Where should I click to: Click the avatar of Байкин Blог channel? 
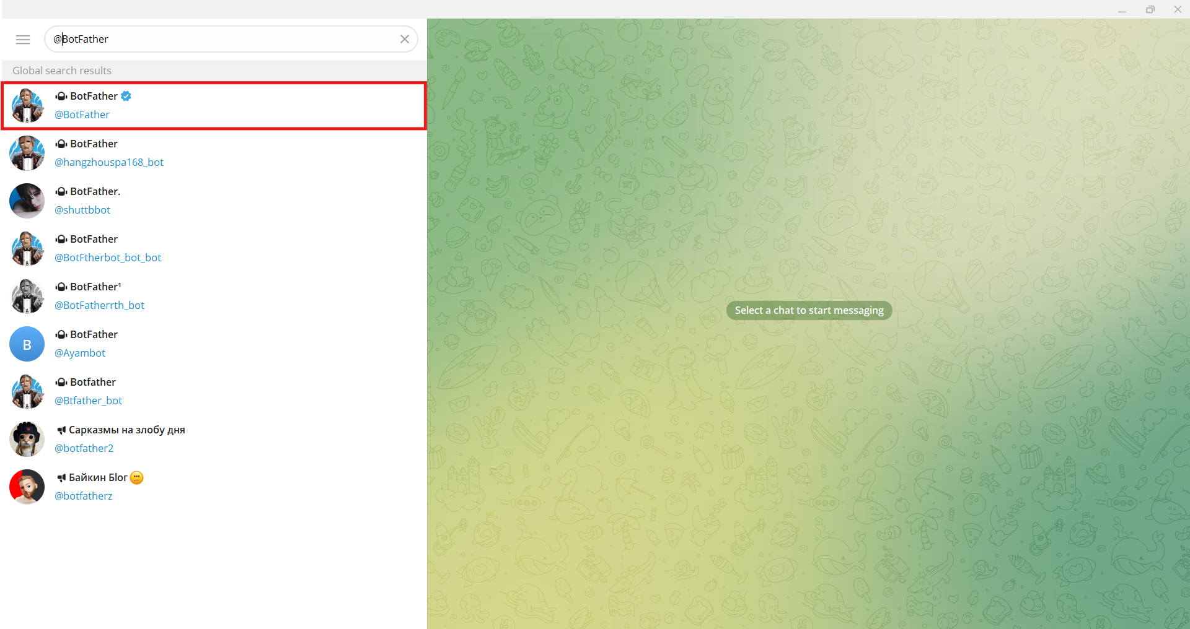point(27,487)
